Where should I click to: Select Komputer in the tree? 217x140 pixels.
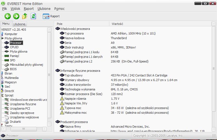point(11,34)
